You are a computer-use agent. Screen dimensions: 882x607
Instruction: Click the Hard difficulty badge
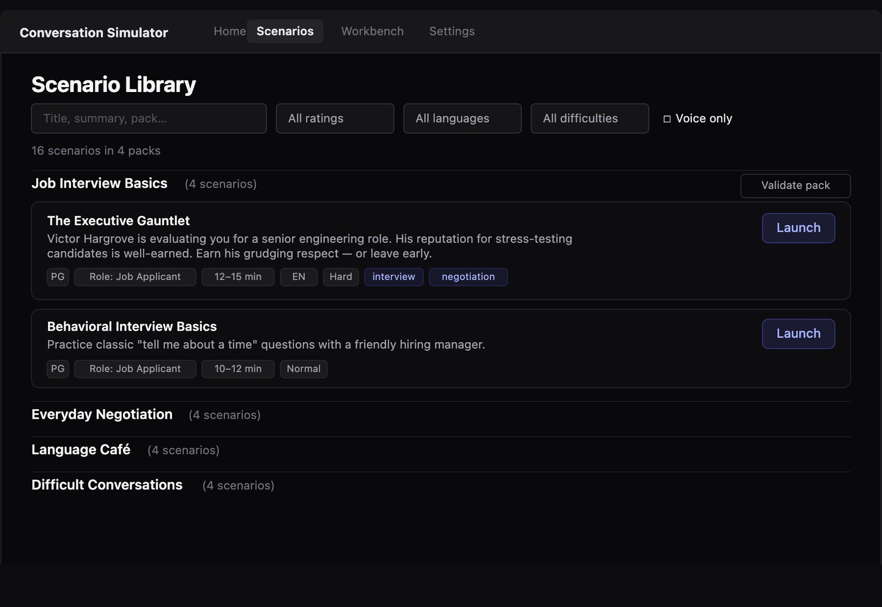pos(341,277)
